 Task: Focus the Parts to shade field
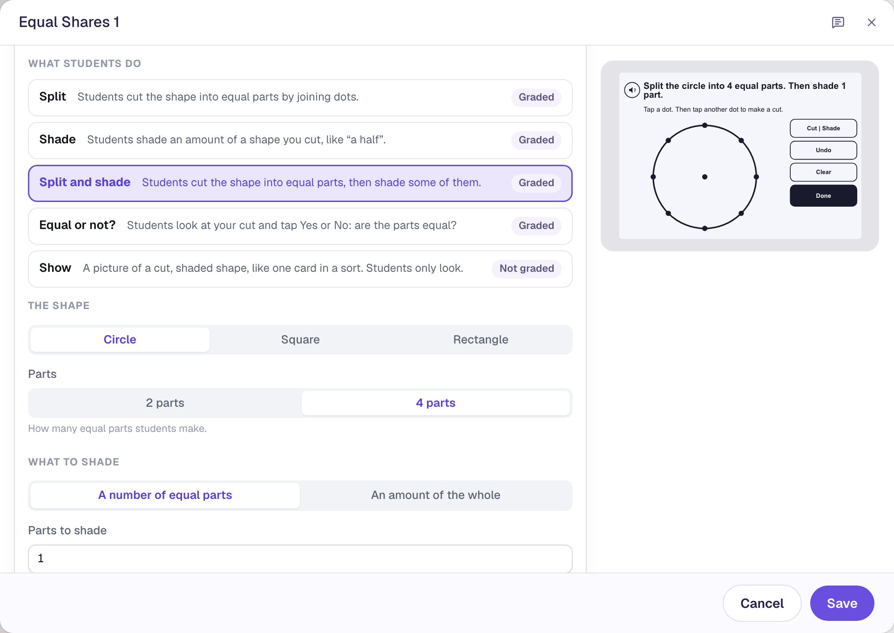pyautogui.click(x=300, y=559)
